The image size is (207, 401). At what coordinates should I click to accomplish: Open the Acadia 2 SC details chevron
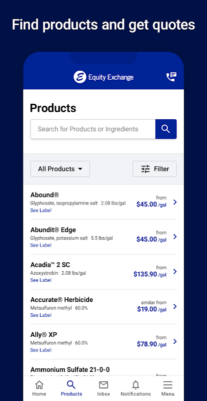coord(175,272)
